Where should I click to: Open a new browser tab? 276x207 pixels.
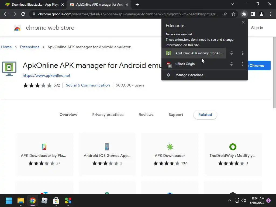point(137,5)
